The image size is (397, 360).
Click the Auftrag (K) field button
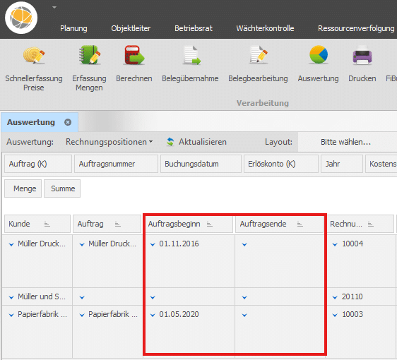tap(38, 164)
